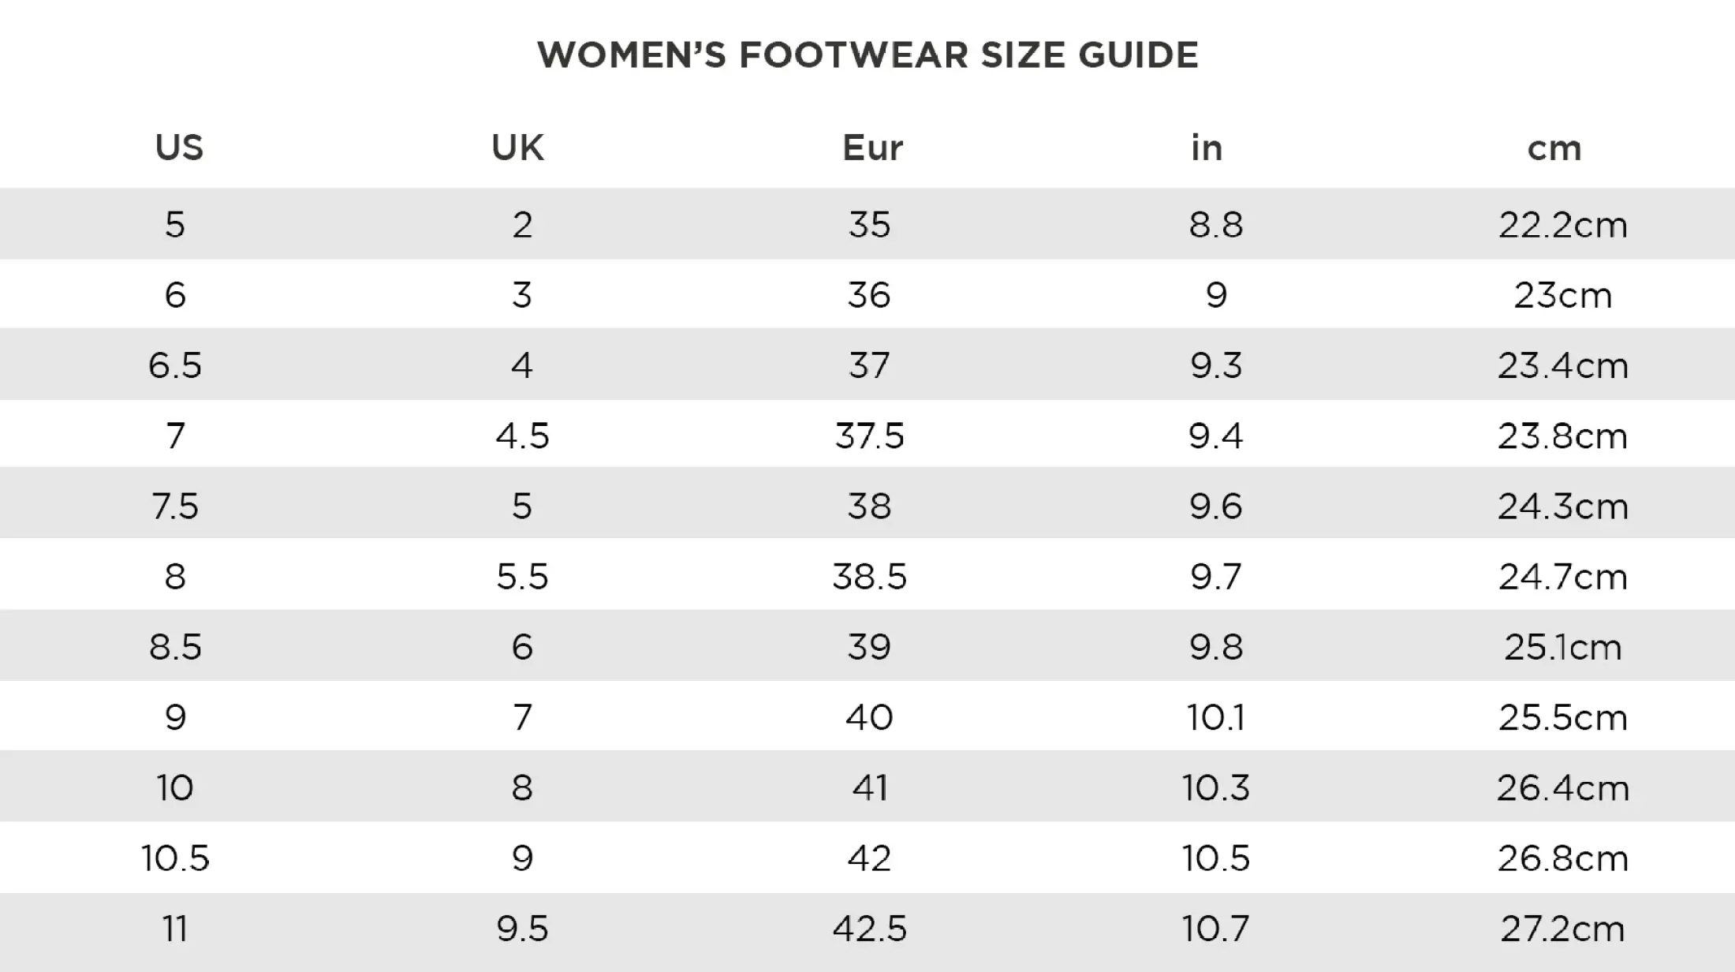Viewport: 1735px width, 972px height.
Task: Select the UK column header
Action: 518,148
